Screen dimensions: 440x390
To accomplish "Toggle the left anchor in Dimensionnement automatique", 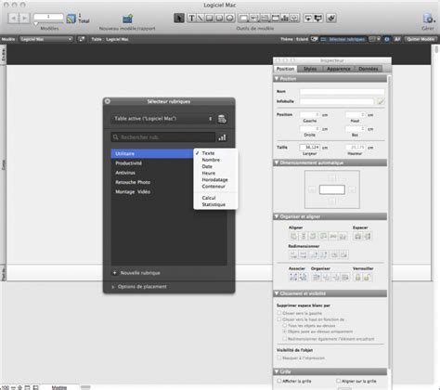I will pyautogui.click(x=312, y=189).
